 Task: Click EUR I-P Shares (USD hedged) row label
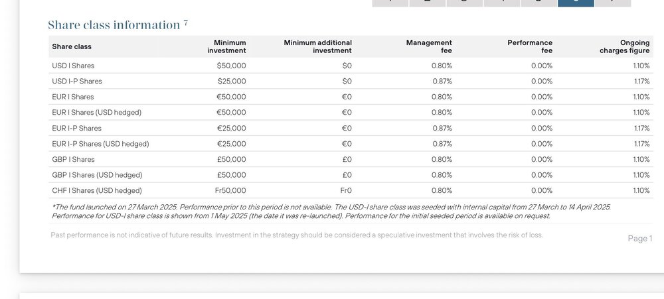click(x=100, y=144)
